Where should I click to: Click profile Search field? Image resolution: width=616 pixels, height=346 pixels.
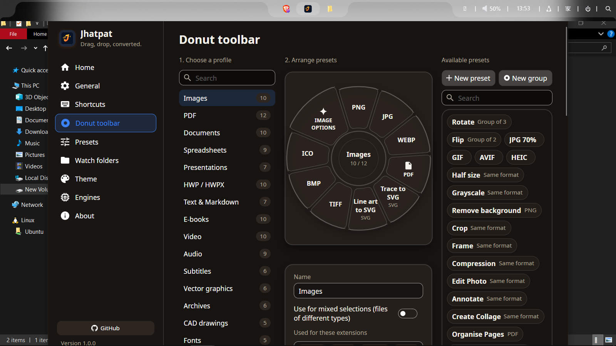point(227,78)
